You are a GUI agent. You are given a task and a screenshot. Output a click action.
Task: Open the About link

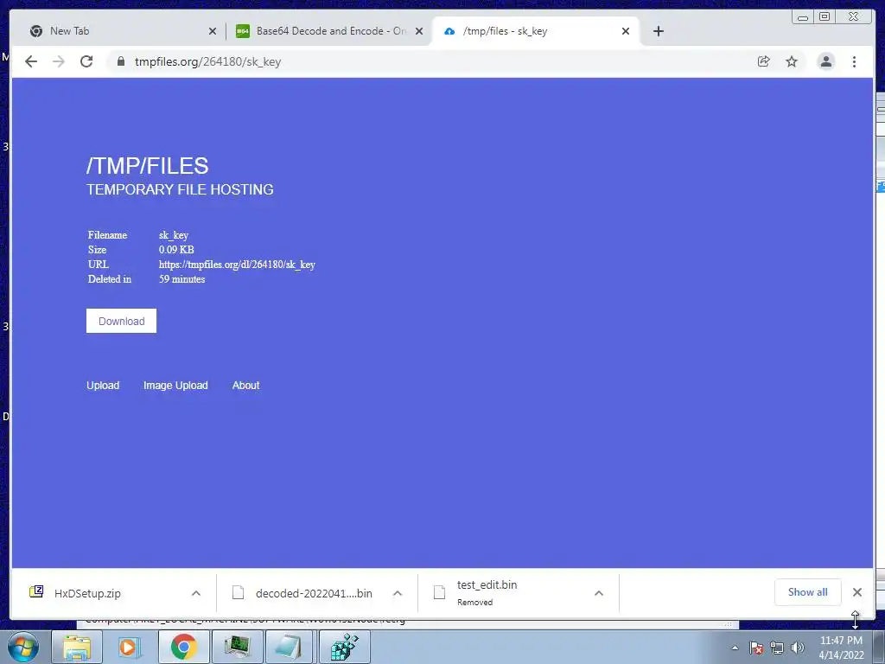click(x=245, y=385)
